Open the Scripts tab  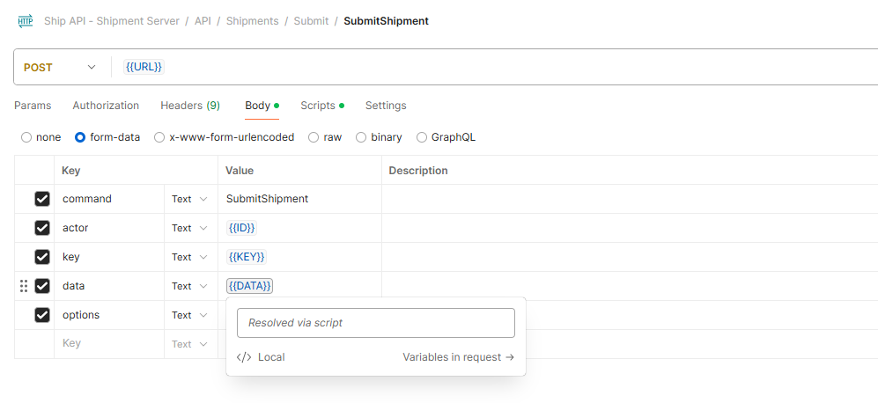pyautogui.click(x=321, y=106)
